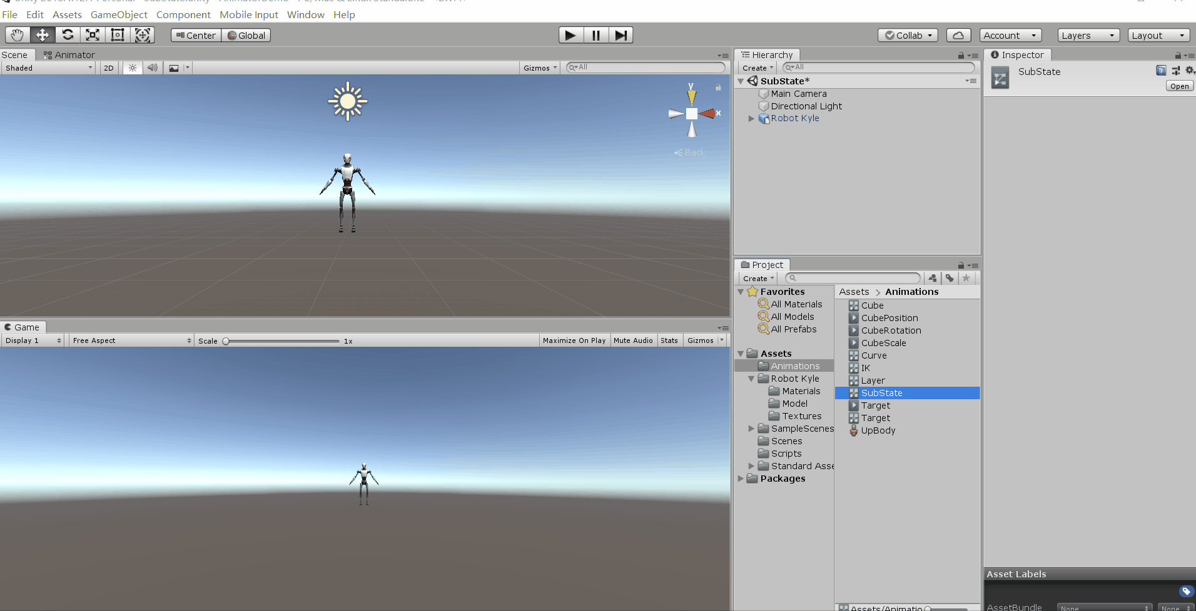Image resolution: width=1196 pixels, height=611 pixels.
Task: Open Scene view Gizmos dropdown
Action: [540, 68]
